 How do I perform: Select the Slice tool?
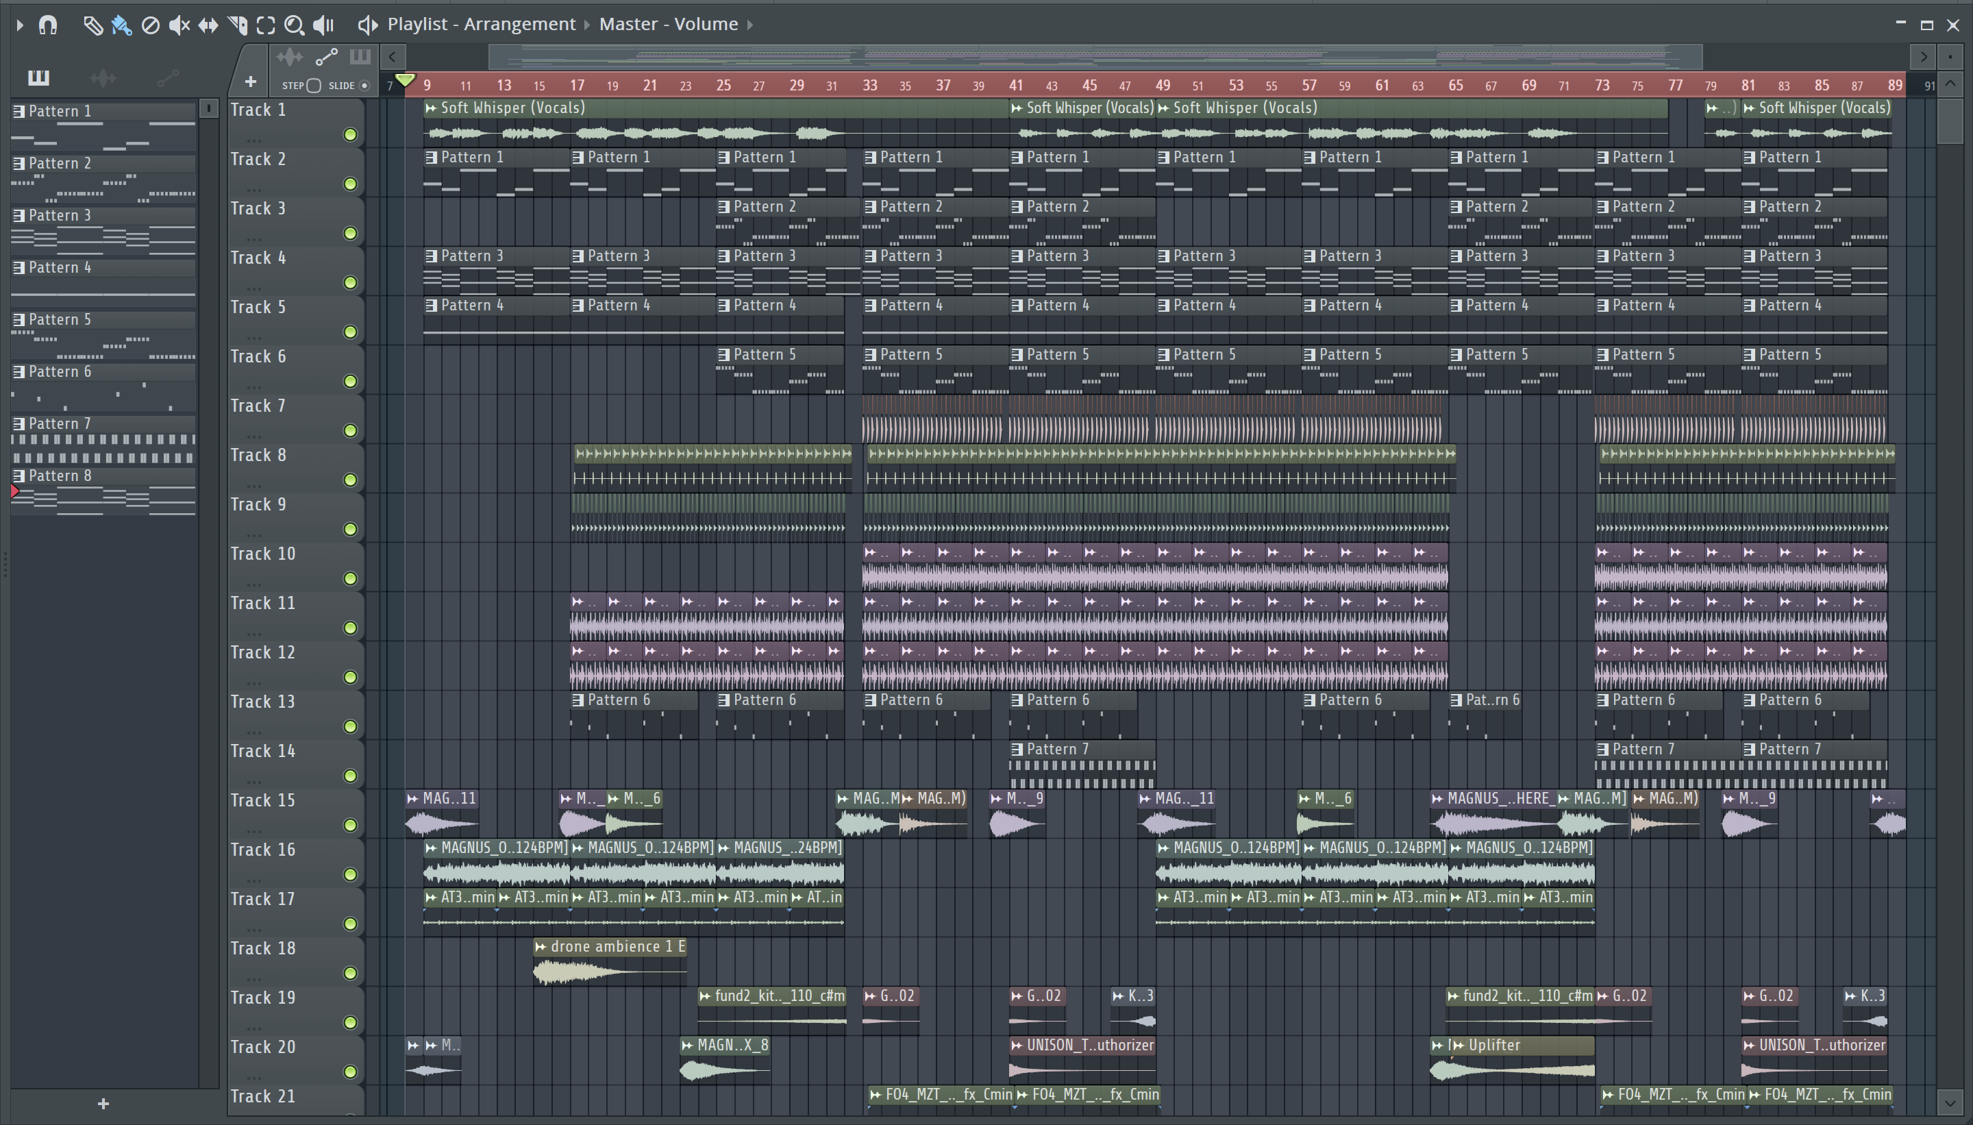pyautogui.click(x=237, y=25)
